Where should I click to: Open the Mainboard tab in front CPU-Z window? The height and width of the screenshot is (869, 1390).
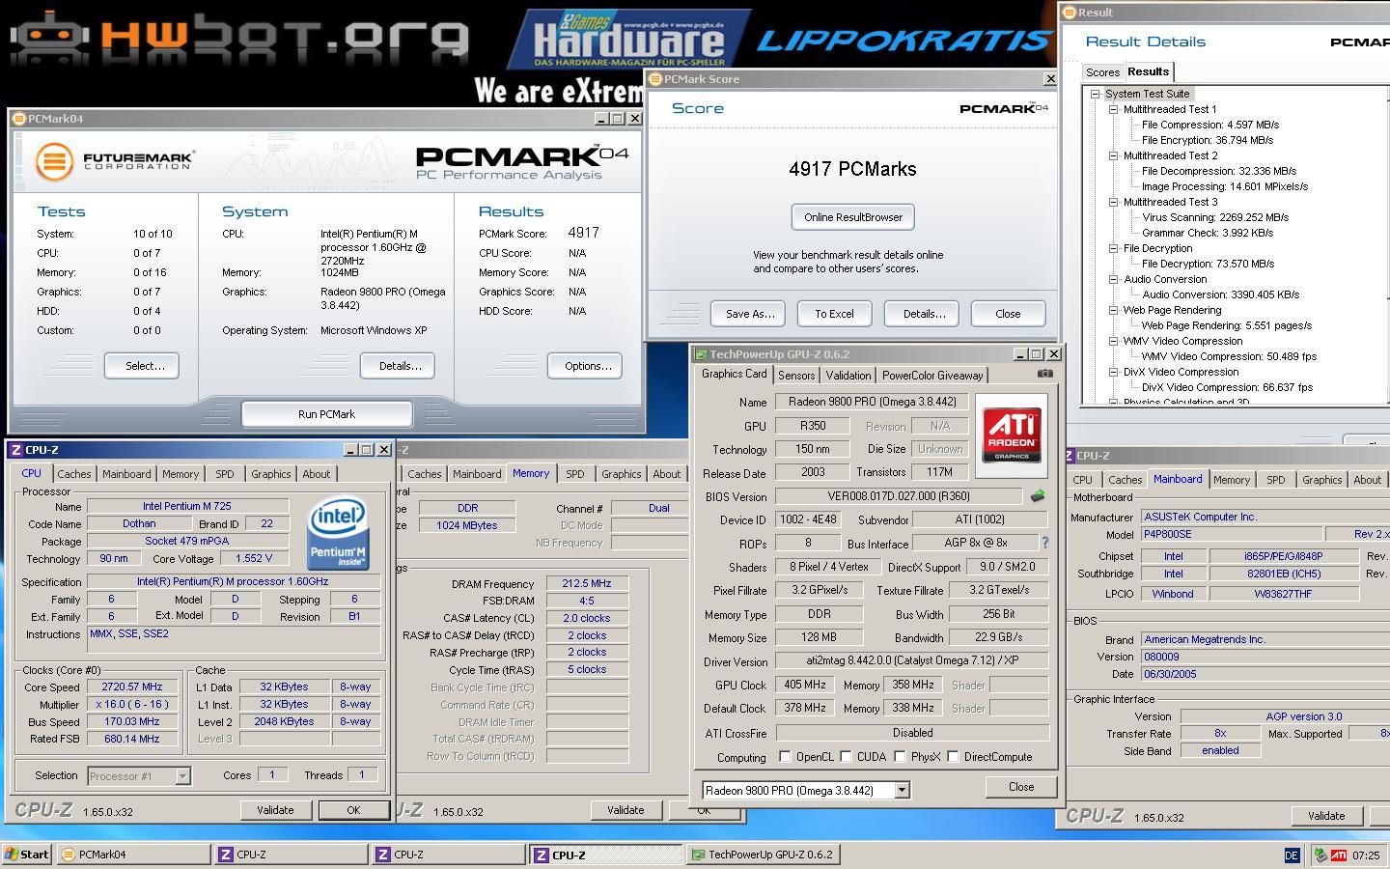pyautogui.click(x=126, y=474)
